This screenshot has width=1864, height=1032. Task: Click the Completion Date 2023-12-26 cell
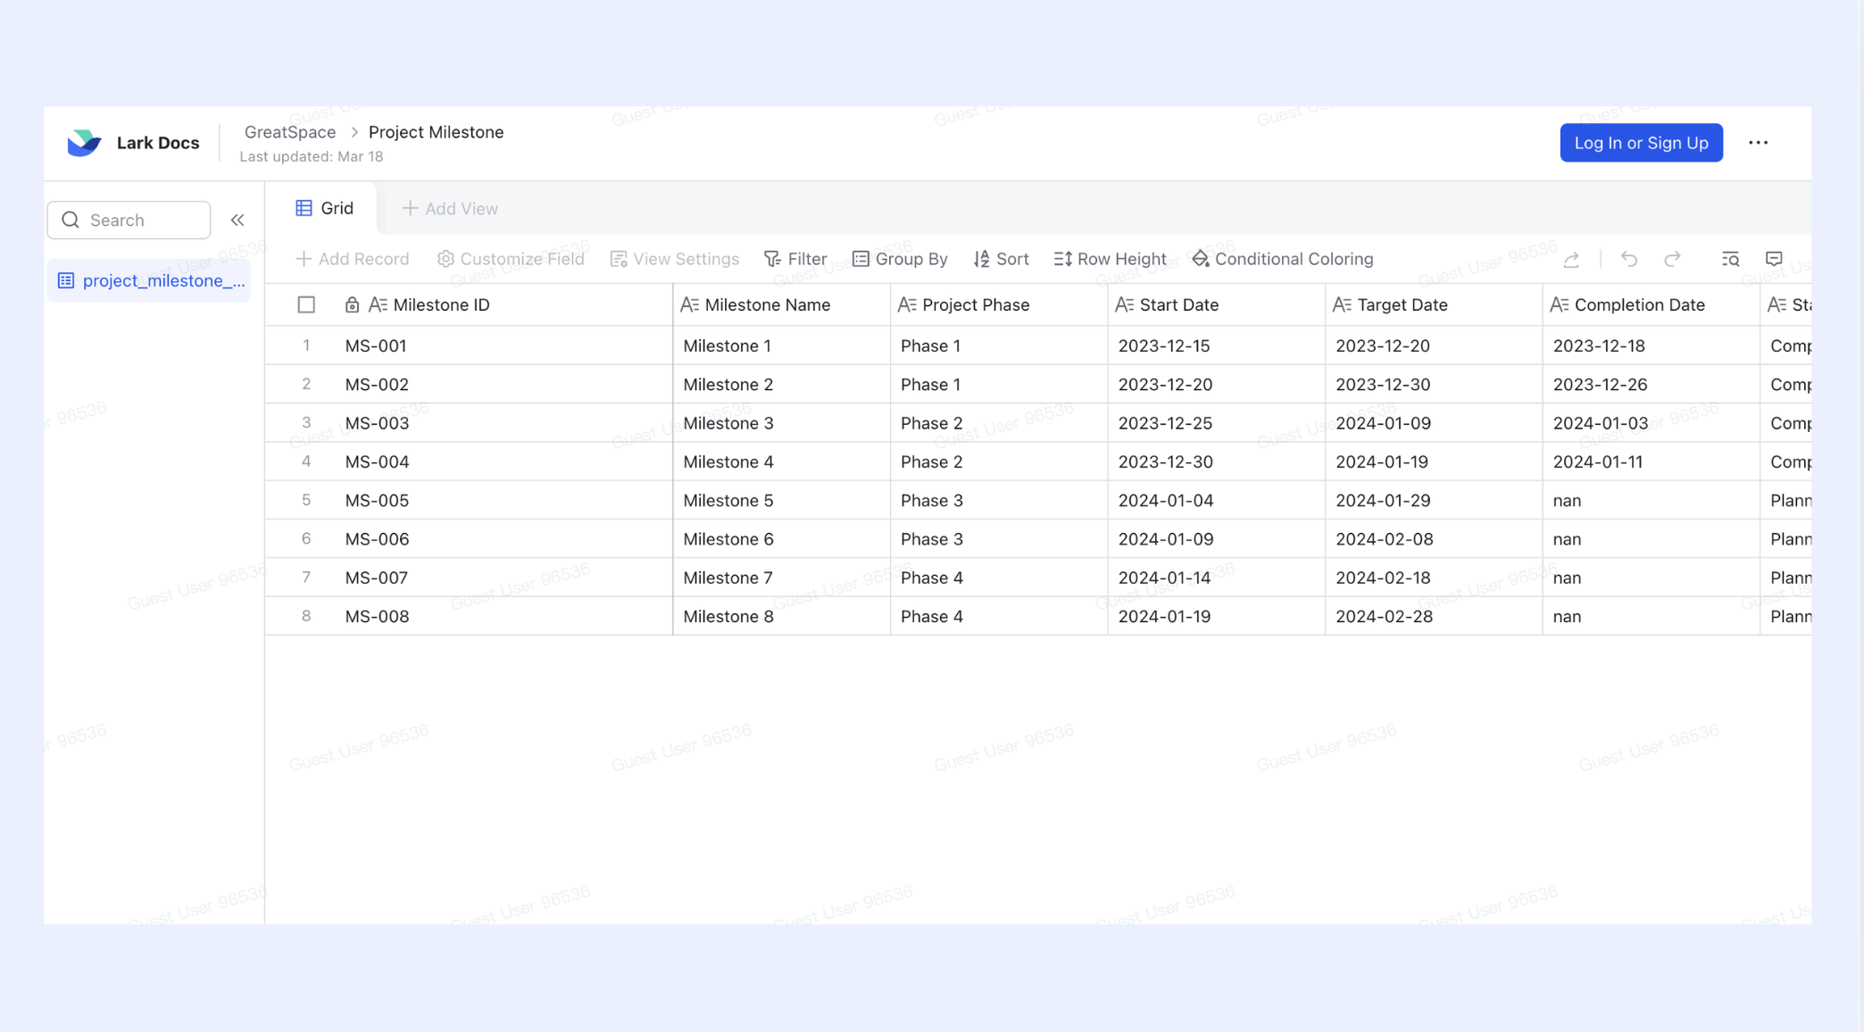pyautogui.click(x=1651, y=384)
